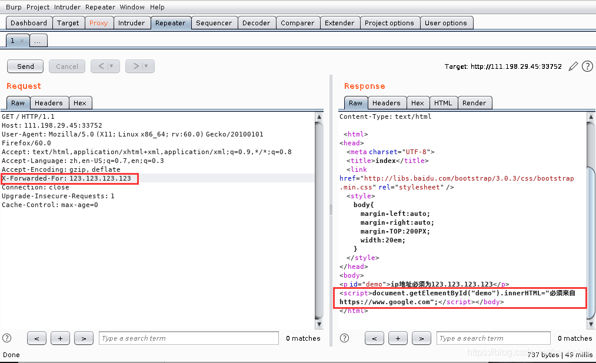Click the Cancel button

tap(67, 66)
